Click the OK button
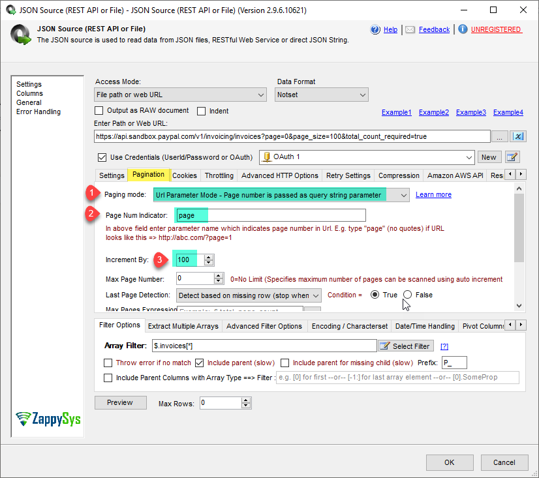The width and height of the screenshot is (539, 478). pos(450,462)
